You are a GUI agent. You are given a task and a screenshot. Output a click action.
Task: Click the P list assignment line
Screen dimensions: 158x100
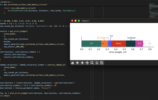click(22, 21)
